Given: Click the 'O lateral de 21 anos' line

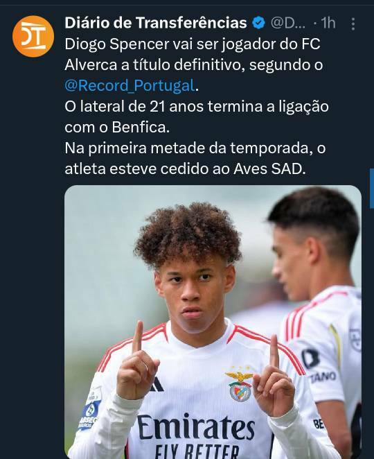Looking at the screenshot, I should (197, 106).
